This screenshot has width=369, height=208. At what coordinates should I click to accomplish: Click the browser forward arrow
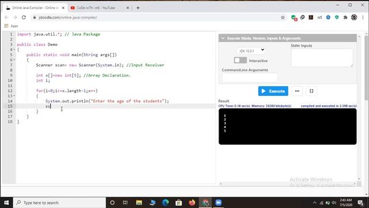(x=15, y=17)
